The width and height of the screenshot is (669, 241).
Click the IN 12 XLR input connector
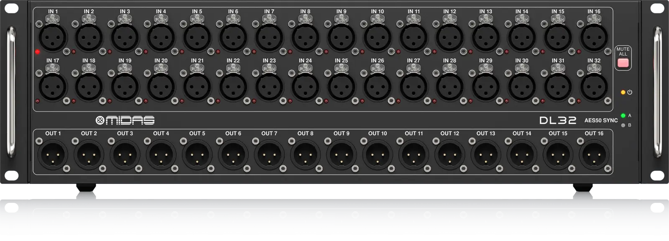coord(449,37)
